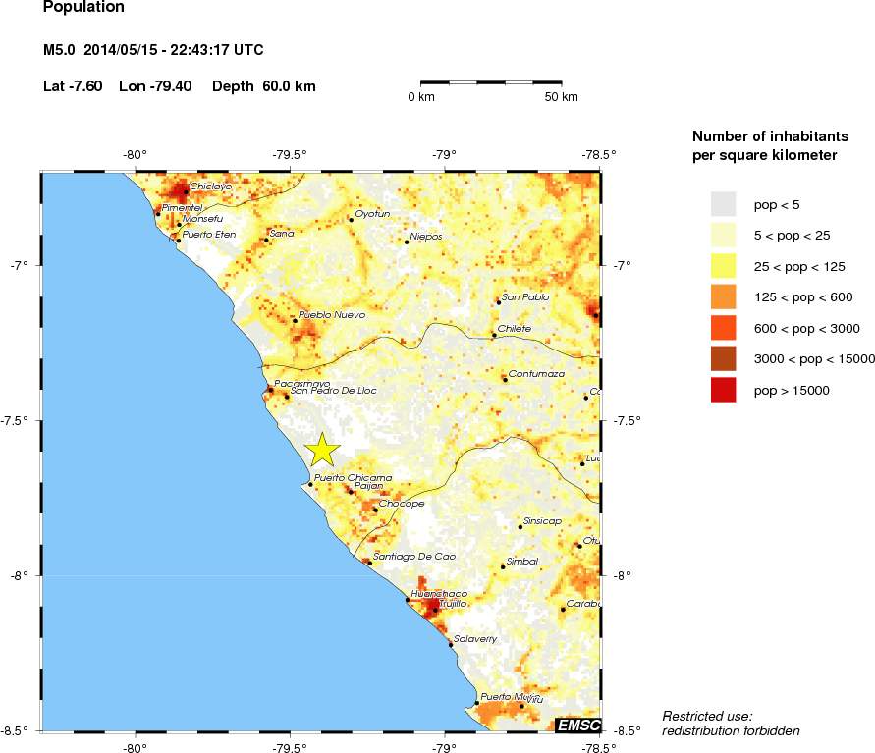Click the 'Puerto Eten' label
Image resolution: width=875 pixels, height=753 pixels.
point(209,235)
